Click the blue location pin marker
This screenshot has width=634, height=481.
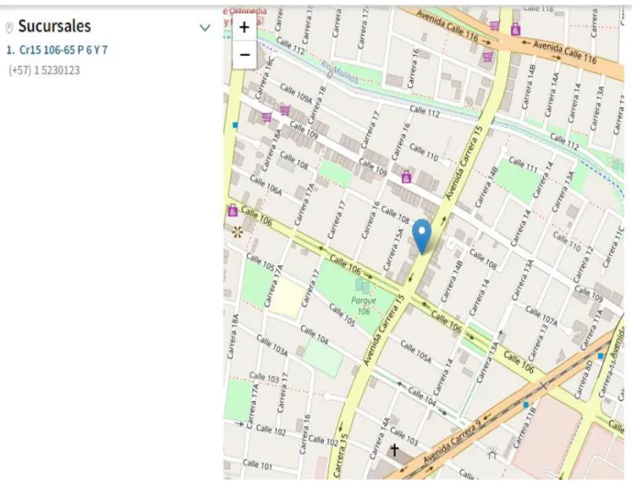[422, 237]
